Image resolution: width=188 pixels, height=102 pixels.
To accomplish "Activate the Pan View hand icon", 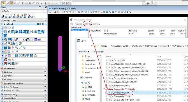I will [x=82, y=12].
